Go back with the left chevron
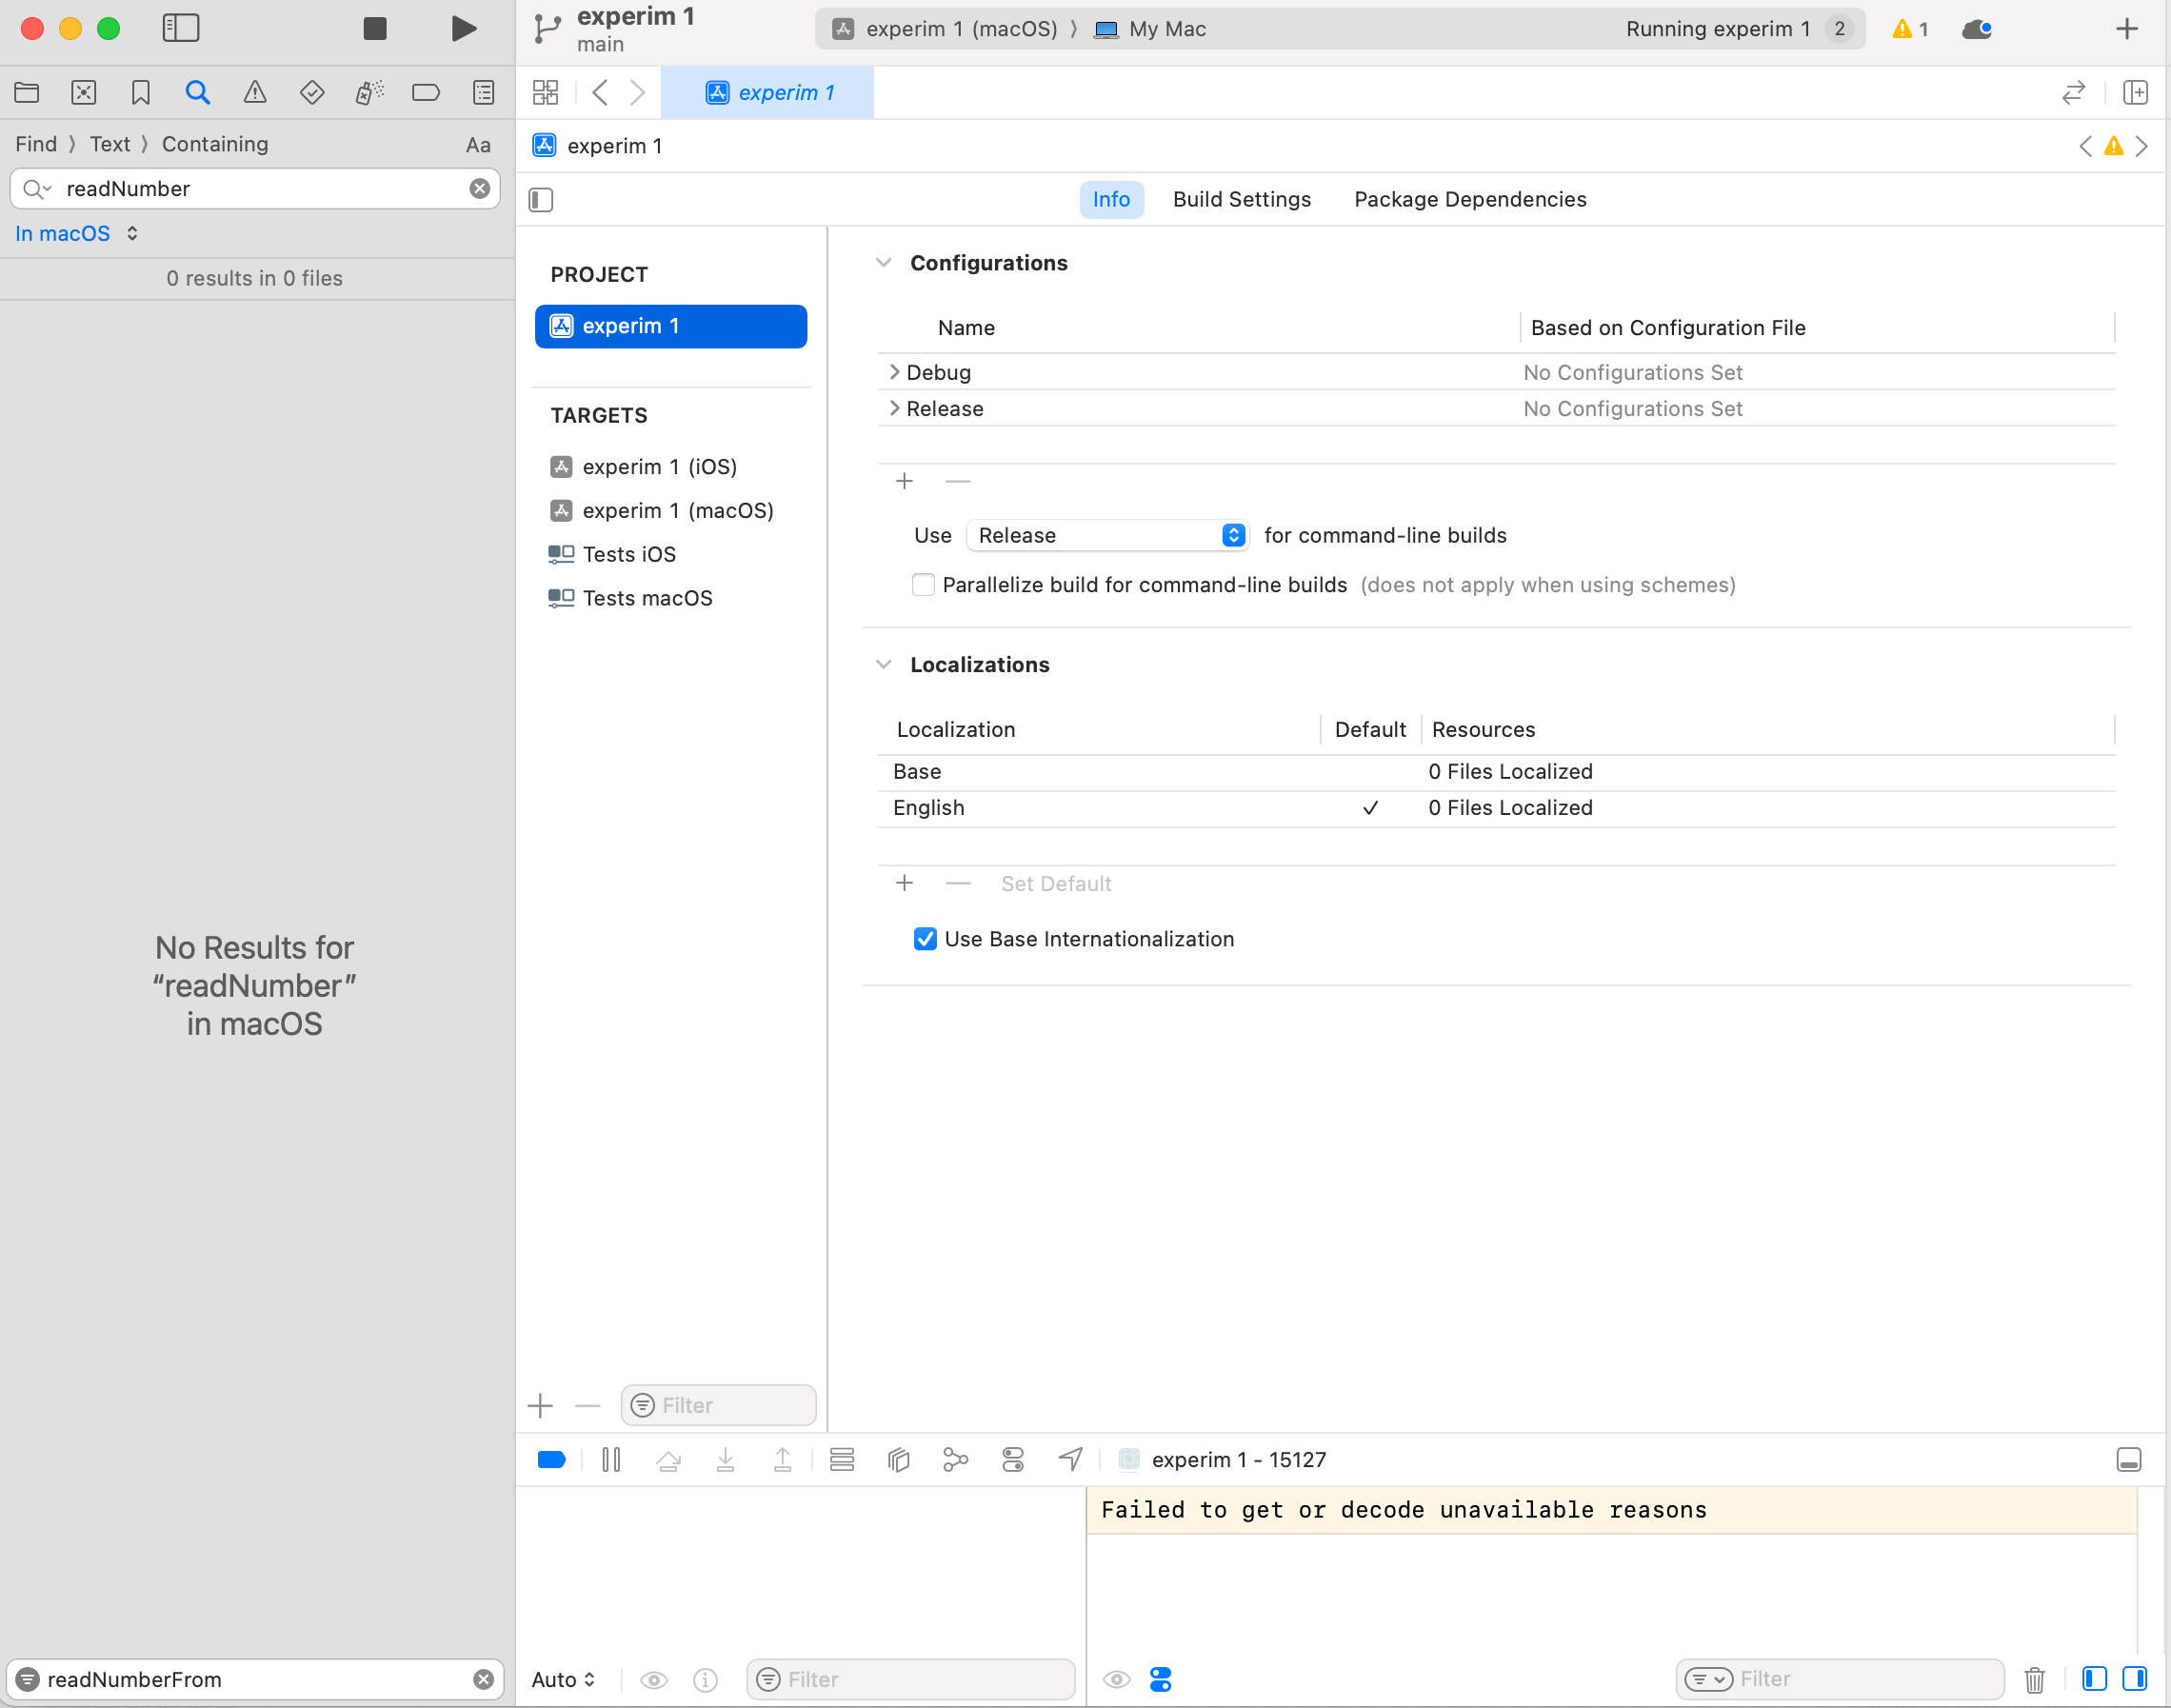 [x=600, y=93]
